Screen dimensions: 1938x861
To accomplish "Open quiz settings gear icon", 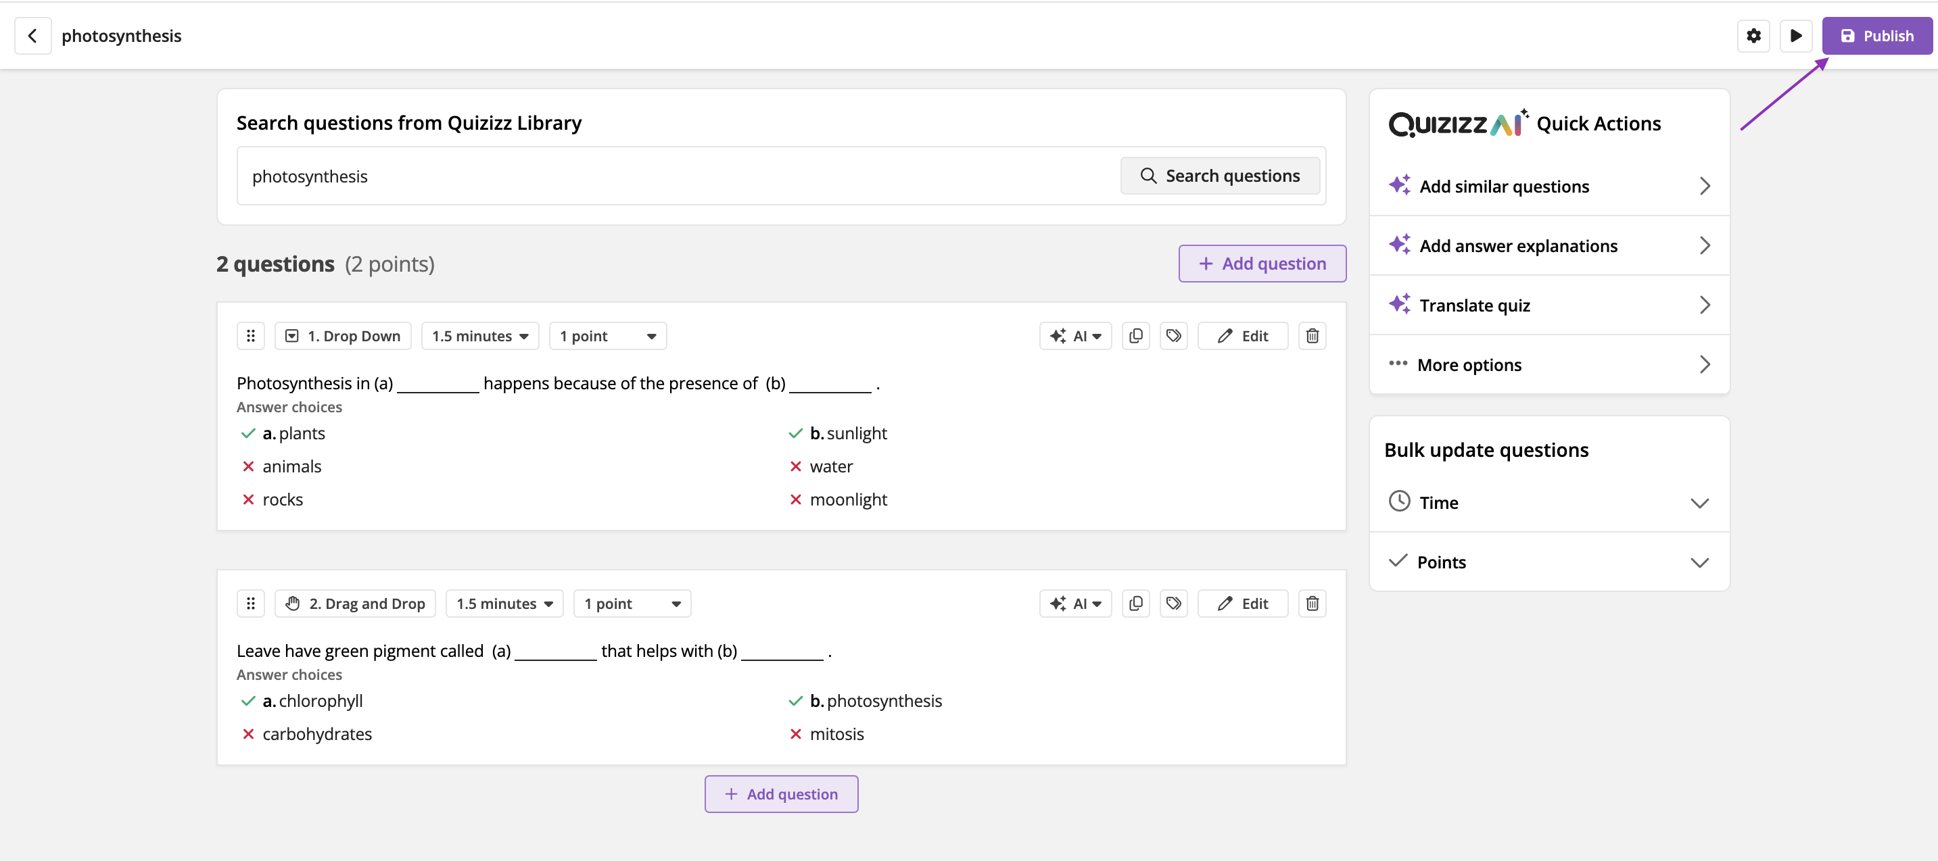I will (1753, 36).
